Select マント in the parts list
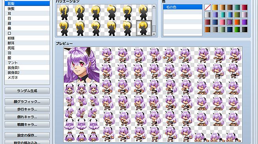The height and width of the screenshot is (144, 258). click(x=27, y=63)
